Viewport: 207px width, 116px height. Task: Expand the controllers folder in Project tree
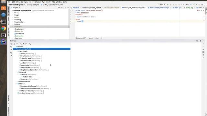[x=13, y=22]
